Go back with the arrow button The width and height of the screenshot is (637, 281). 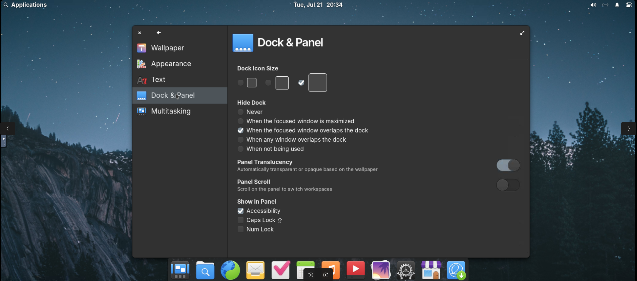coord(159,33)
